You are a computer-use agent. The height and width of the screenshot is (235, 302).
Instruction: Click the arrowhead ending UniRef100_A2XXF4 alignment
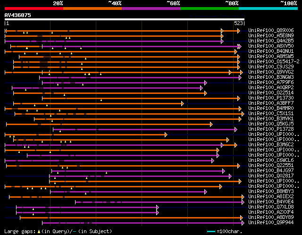coord(158,213)
